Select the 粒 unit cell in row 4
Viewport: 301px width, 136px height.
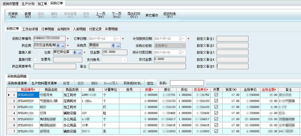click(x=111, y=113)
